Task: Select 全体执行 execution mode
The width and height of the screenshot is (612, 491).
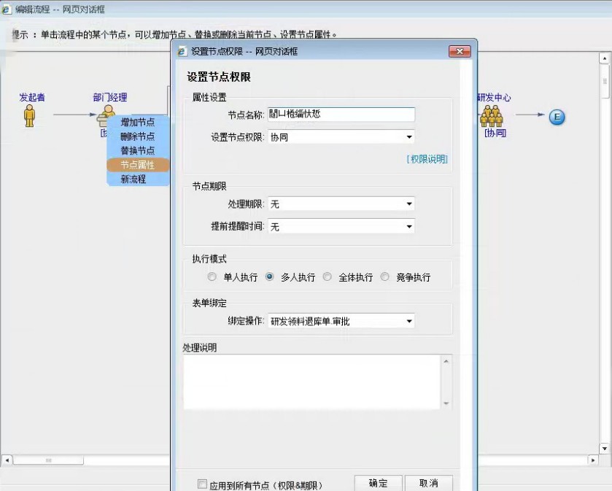Action: pos(328,277)
